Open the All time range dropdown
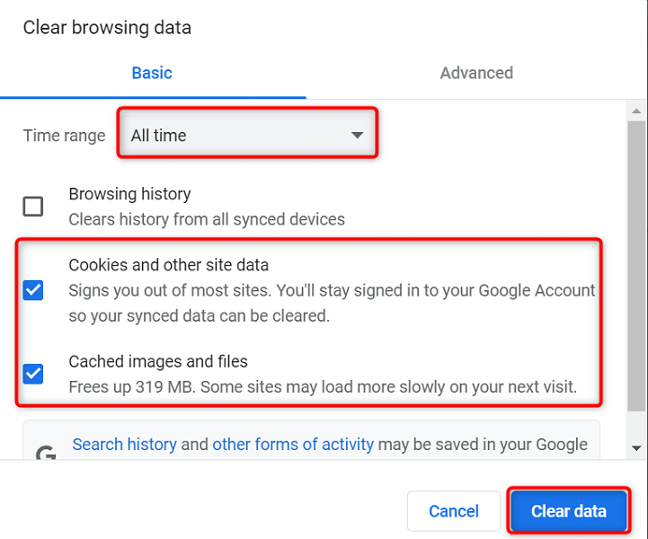Viewport: 648px width, 539px height. point(247,136)
